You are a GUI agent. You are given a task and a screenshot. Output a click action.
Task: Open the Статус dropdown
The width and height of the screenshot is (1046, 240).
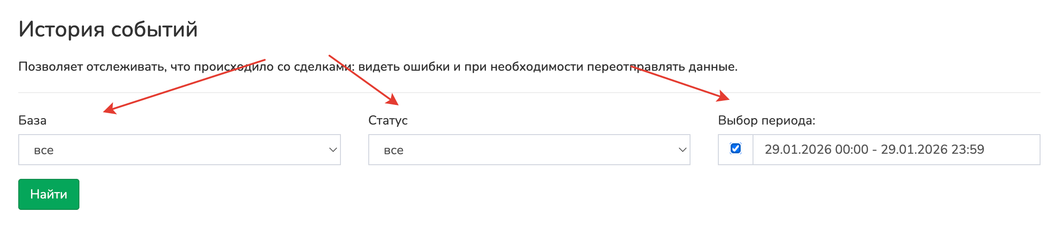click(528, 150)
